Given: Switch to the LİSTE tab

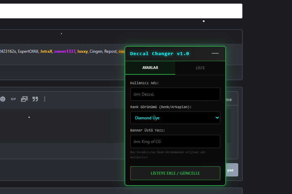Looking at the screenshot, I should [200, 68].
